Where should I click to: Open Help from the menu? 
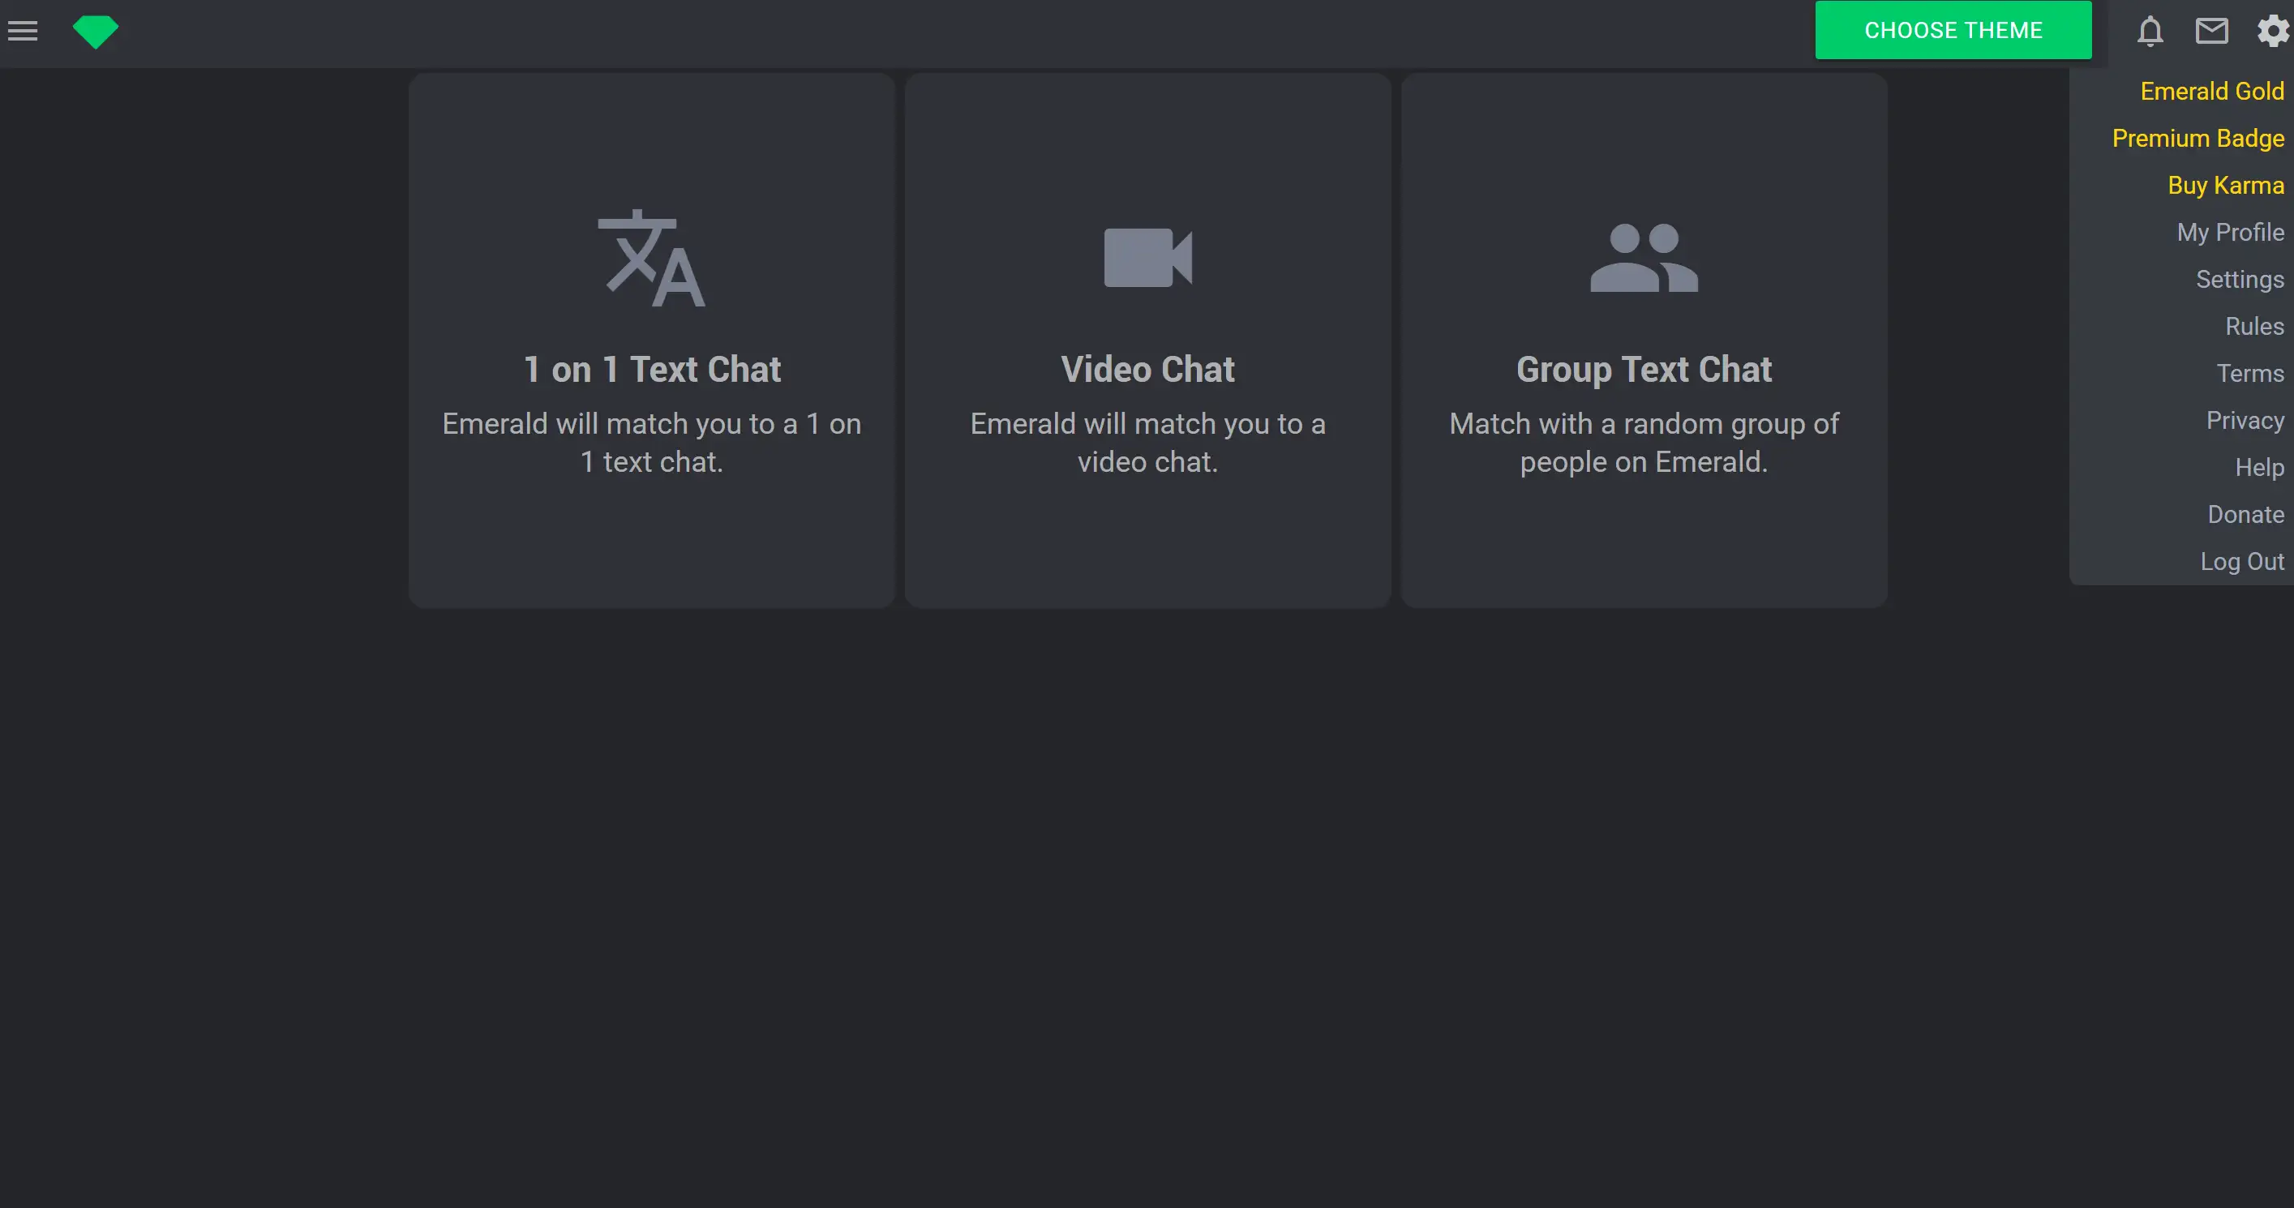[x=2259, y=467]
